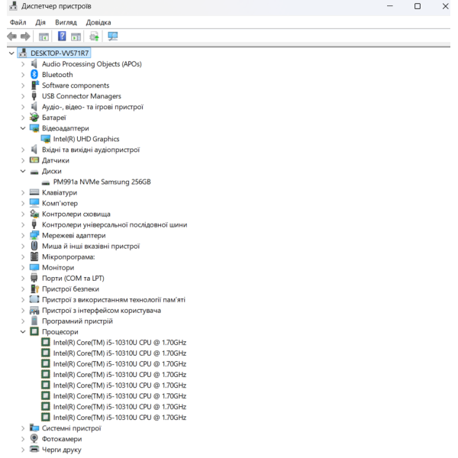Open the Дія menu
This screenshot has height=458, width=458.
tap(40, 22)
